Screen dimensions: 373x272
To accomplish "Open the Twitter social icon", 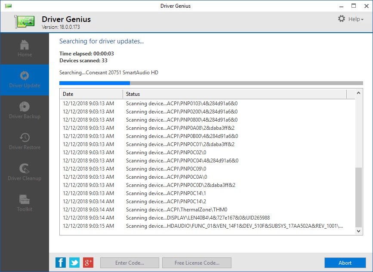I will tap(74, 263).
